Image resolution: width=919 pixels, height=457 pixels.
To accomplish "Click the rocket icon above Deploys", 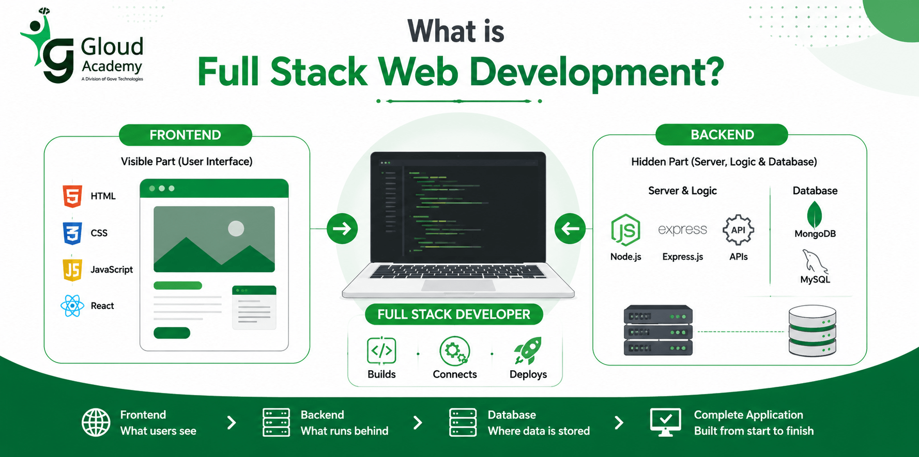I will (x=528, y=351).
